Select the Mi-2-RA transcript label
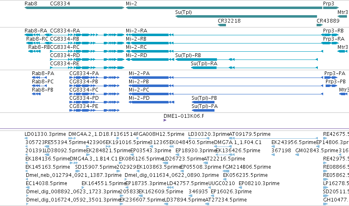This screenshot has width=349, height=206. click(x=137, y=31)
